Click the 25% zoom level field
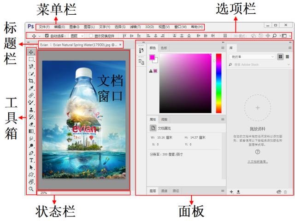Screen dimensions: 295x221 44,193
